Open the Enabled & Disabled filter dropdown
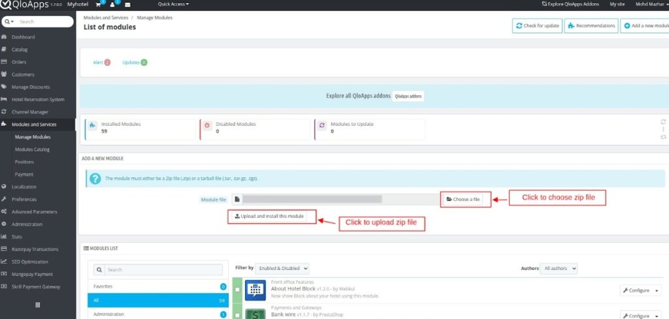The height and width of the screenshot is (319, 669). (x=283, y=268)
